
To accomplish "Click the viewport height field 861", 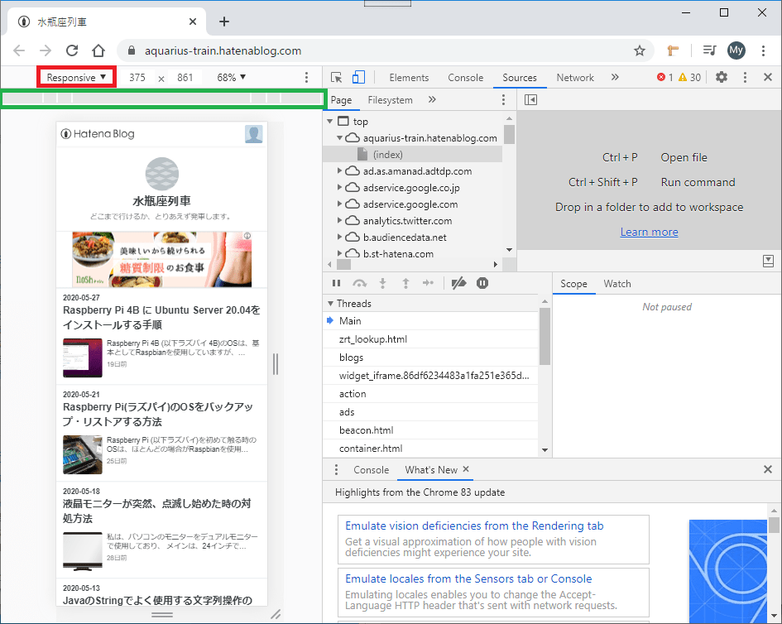I will [x=185, y=77].
